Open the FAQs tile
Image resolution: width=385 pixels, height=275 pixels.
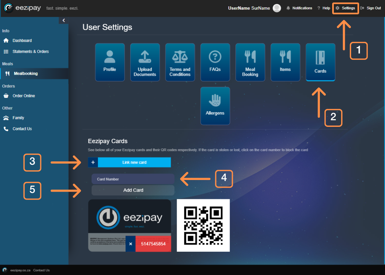(x=215, y=62)
